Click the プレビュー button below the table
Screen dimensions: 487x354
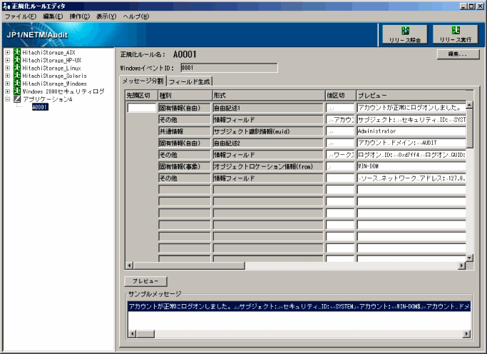click(145, 281)
